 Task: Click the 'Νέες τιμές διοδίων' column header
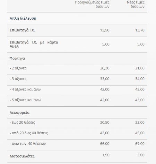tap(136, 4)
